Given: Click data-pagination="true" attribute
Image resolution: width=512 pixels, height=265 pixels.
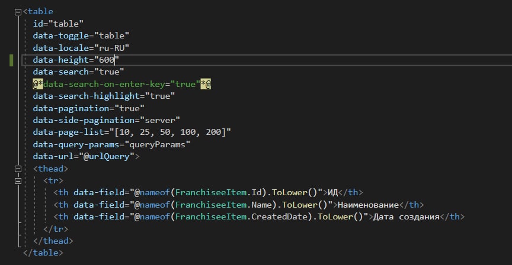Looking at the screenshot, I should (x=88, y=108).
